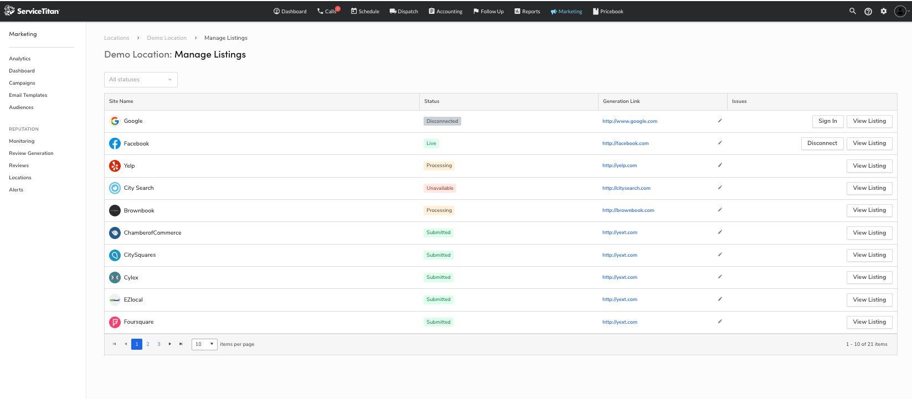Open the http://brownbook.com generation link

[628, 210]
